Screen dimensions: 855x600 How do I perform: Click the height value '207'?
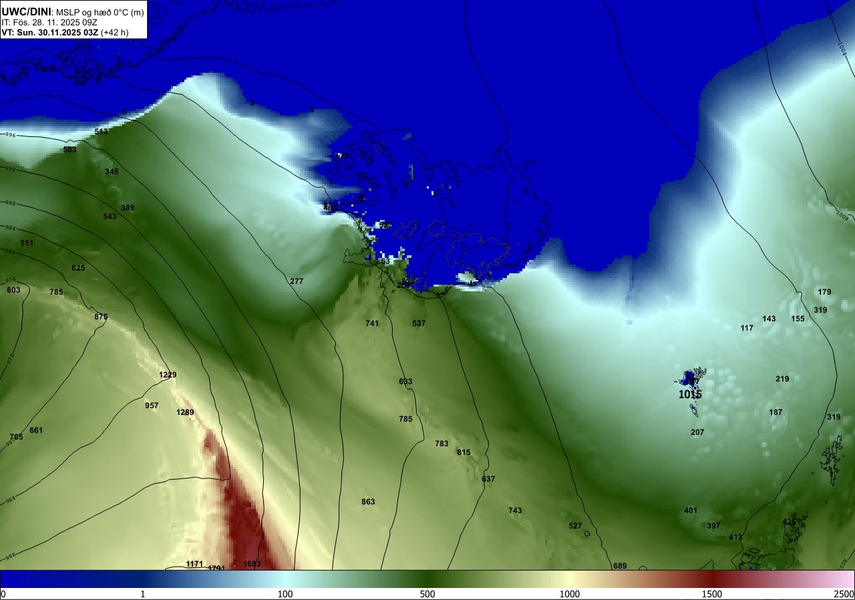coord(697,432)
